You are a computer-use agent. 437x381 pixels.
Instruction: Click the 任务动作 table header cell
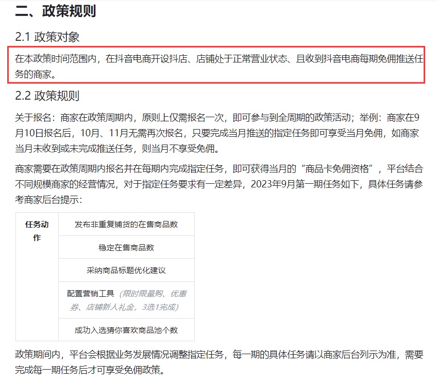(37, 277)
